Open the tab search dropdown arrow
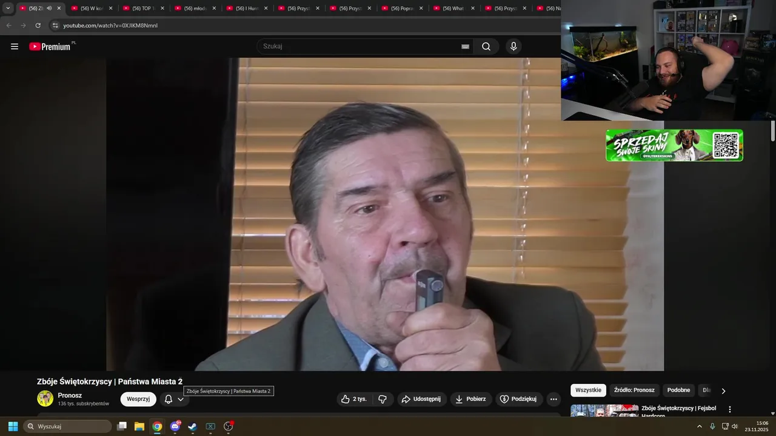 [x=8, y=8]
